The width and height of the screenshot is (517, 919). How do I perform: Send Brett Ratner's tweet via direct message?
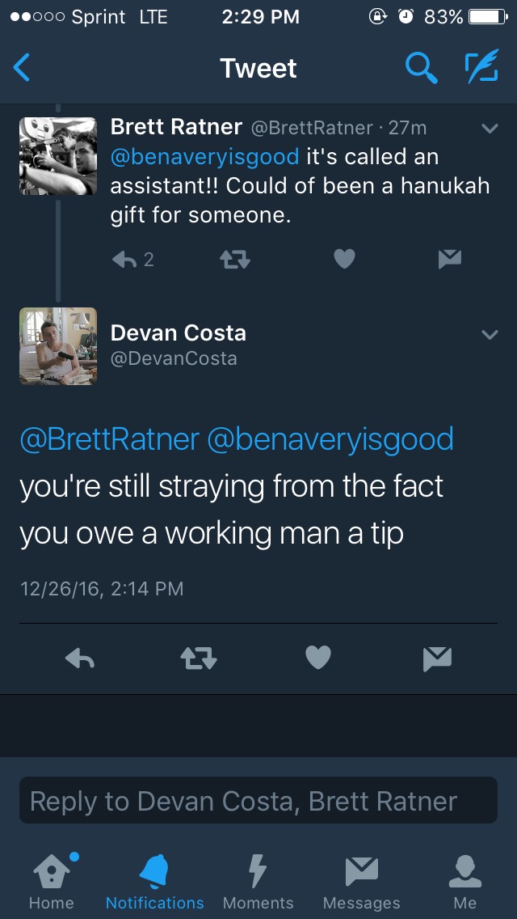pos(449,259)
